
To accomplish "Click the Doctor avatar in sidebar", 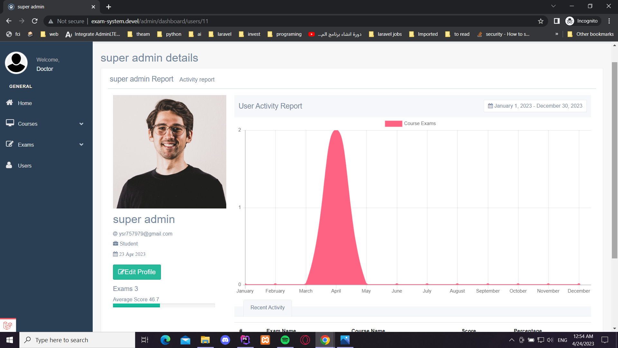I will (16, 63).
